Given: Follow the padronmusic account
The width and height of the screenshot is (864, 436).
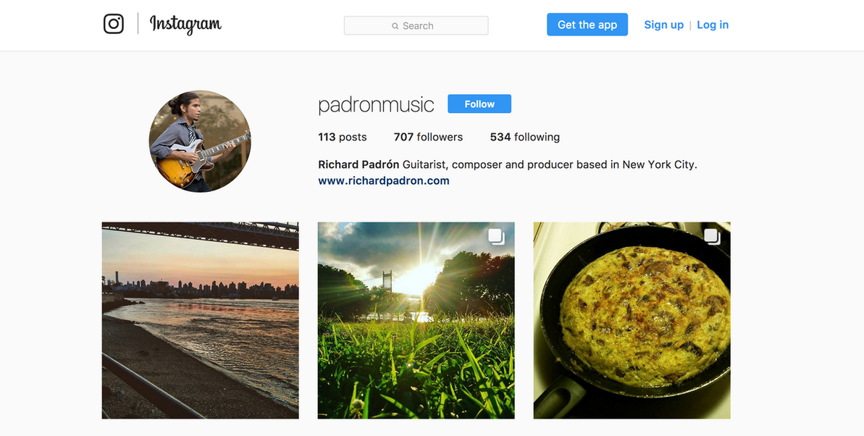Looking at the screenshot, I should pos(479,104).
